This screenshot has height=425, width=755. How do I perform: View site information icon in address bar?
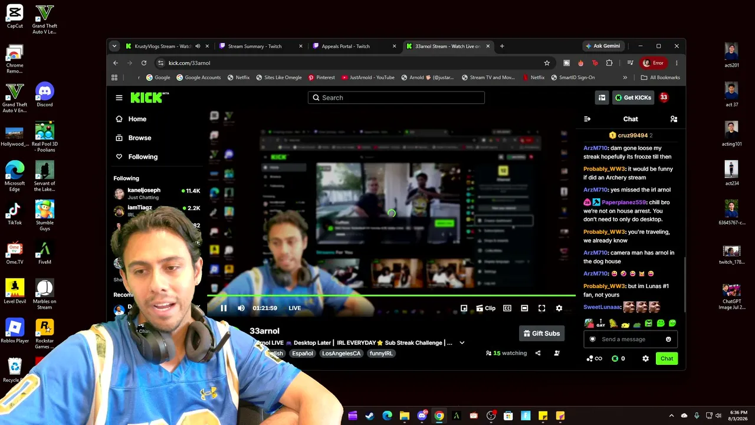point(160,63)
